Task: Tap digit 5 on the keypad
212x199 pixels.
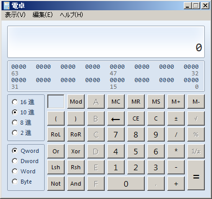Action: [x=136, y=151]
